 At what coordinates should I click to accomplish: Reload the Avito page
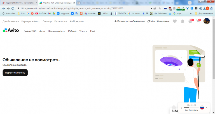tap(13, 8)
